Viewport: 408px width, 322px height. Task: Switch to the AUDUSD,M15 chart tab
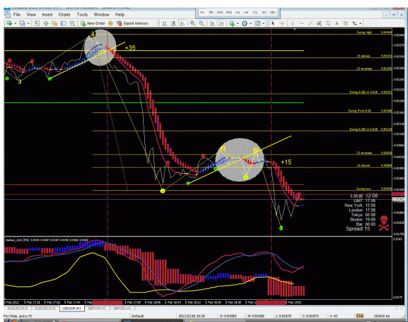tap(18, 308)
